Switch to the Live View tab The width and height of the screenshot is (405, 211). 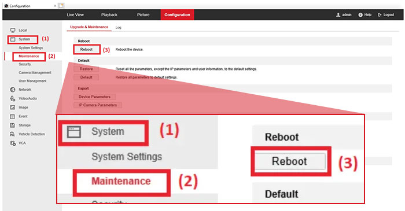(75, 14)
